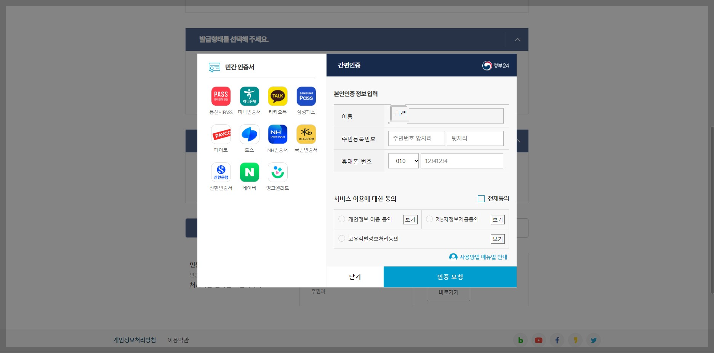Open the KakaoTalk channel icon in the footer
This screenshot has width=714, height=353.
pyautogui.click(x=575, y=340)
